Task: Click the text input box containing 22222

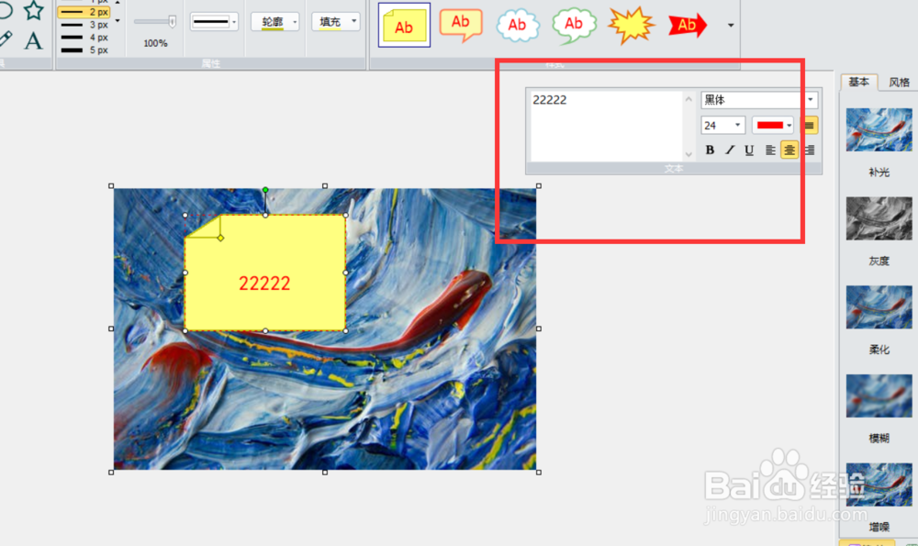Action: pos(606,126)
